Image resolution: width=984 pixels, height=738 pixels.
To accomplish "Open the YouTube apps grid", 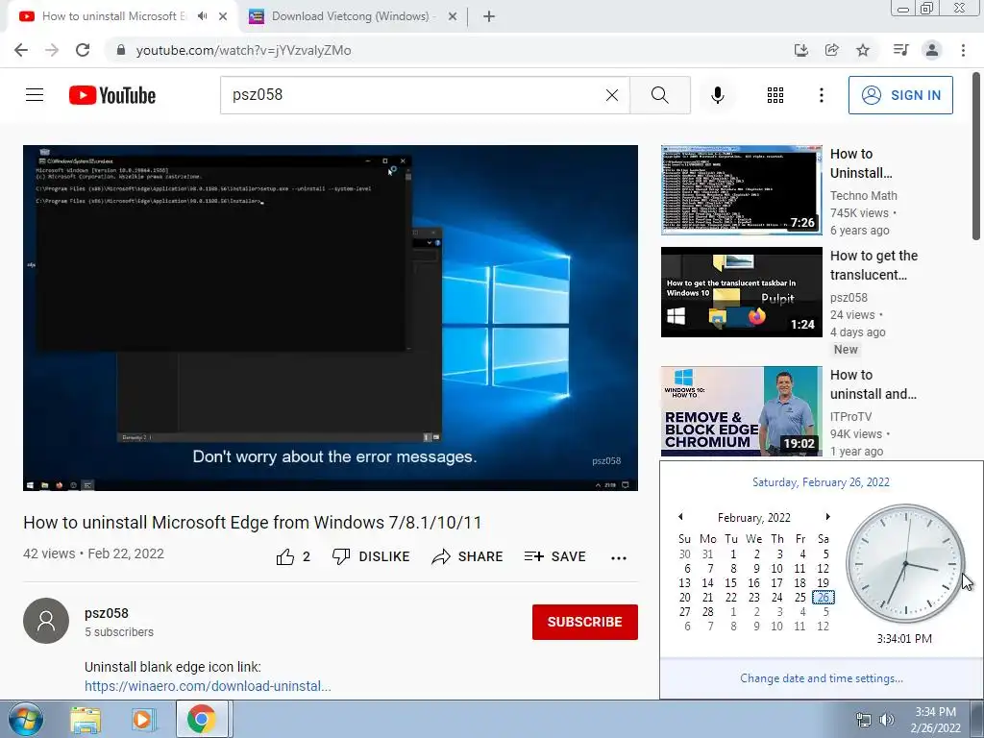I will click(x=775, y=95).
